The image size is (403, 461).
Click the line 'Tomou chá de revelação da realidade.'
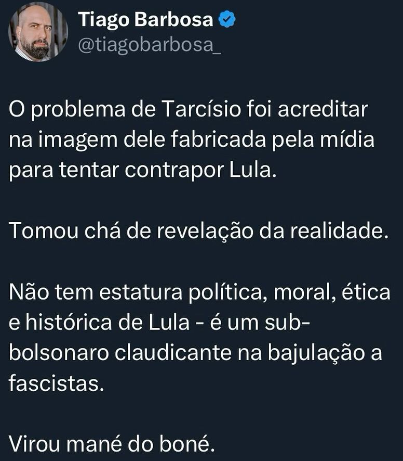click(x=198, y=231)
